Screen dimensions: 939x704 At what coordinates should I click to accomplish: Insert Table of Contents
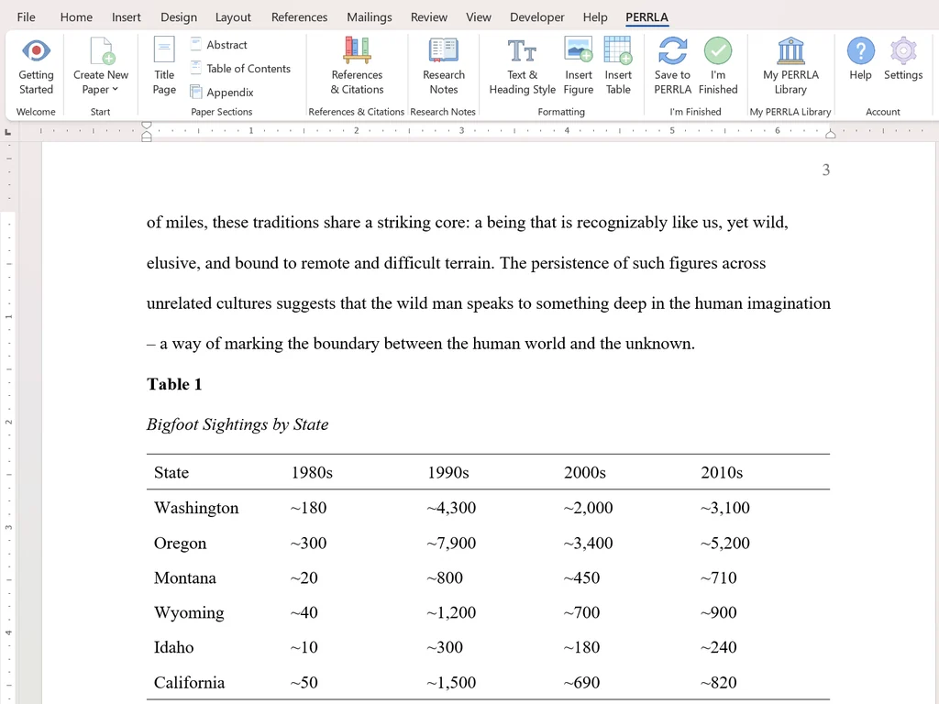click(x=241, y=68)
